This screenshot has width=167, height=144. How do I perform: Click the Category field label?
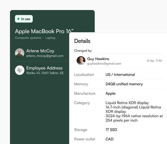82,103
